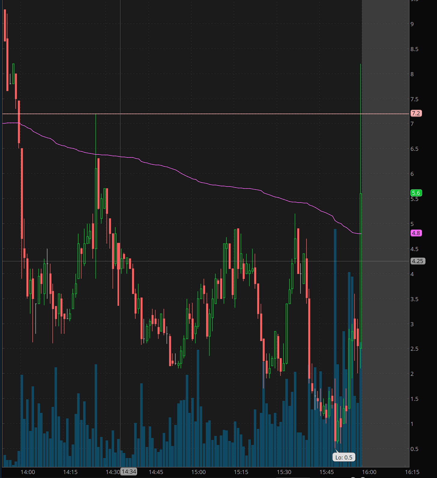Click the 3.5 price axis label
Image resolution: width=437 pixels, height=478 pixels.
click(x=414, y=299)
